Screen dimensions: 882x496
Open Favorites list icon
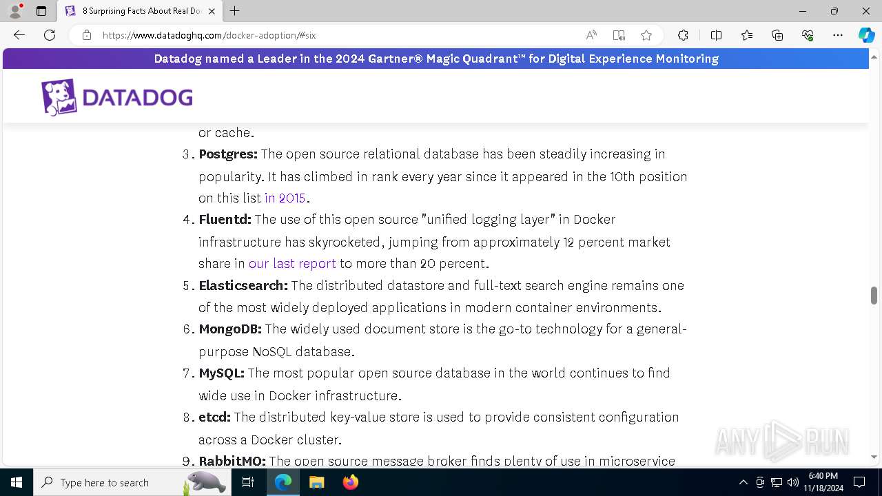click(x=747, y=35)
